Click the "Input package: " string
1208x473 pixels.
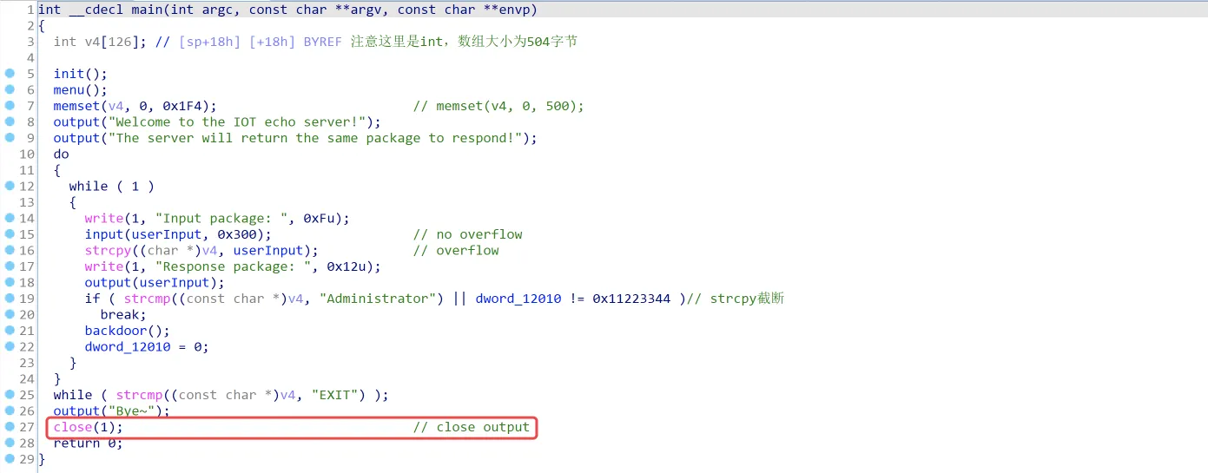click(x=221, y=218)
